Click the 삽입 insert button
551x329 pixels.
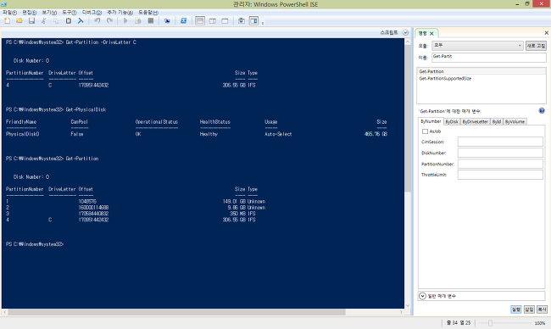[529, 309]
